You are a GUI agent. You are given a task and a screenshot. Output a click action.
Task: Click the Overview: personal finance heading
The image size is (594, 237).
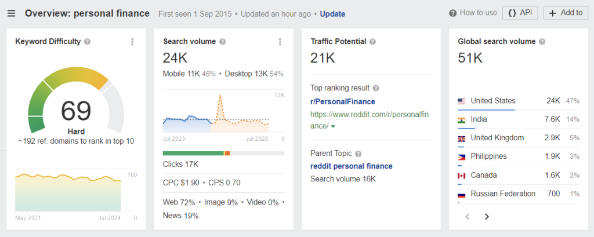[88, 14]
